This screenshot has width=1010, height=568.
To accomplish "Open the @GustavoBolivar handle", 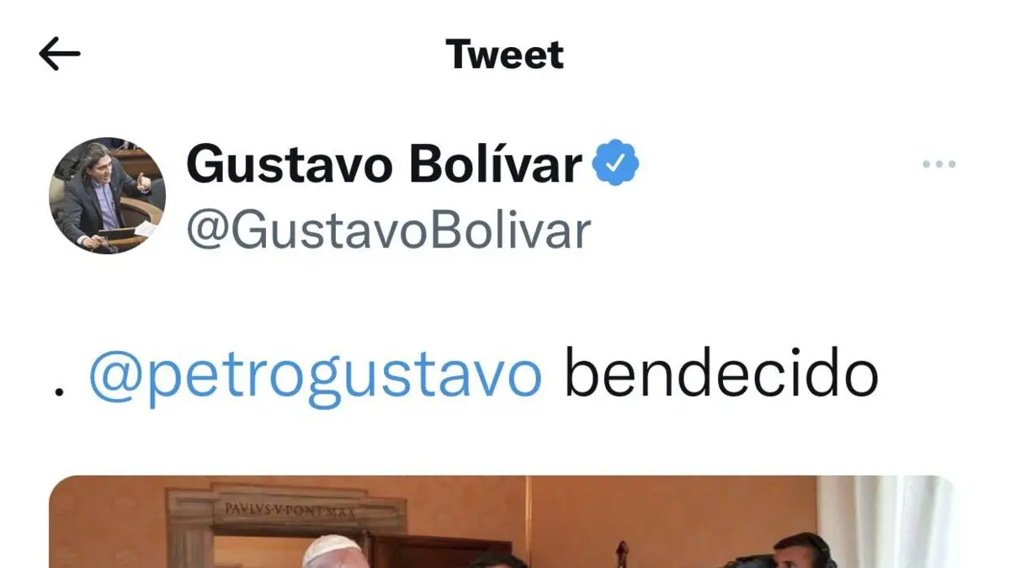I will (x=388, y=230).
